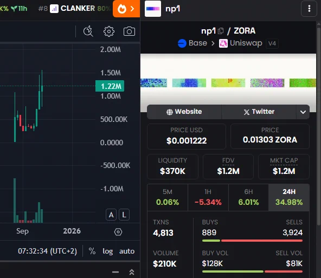Click the orange trending flame button
Image resolution: width=321 pixels, height=278 pixels.
pyautogui.click(x=126, y=9)
